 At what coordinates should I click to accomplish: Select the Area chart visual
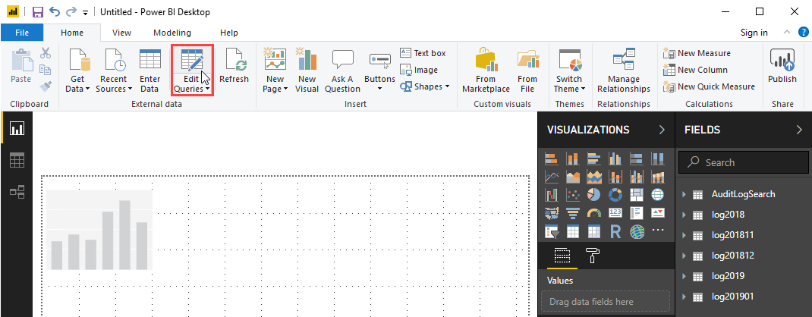573,177
